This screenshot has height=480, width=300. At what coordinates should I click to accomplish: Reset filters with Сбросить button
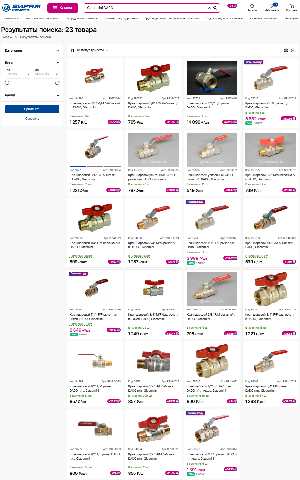(x=32, y=119)
